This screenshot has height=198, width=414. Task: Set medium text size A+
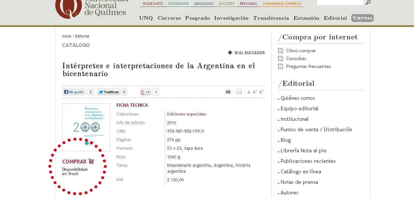pos(255,92)
